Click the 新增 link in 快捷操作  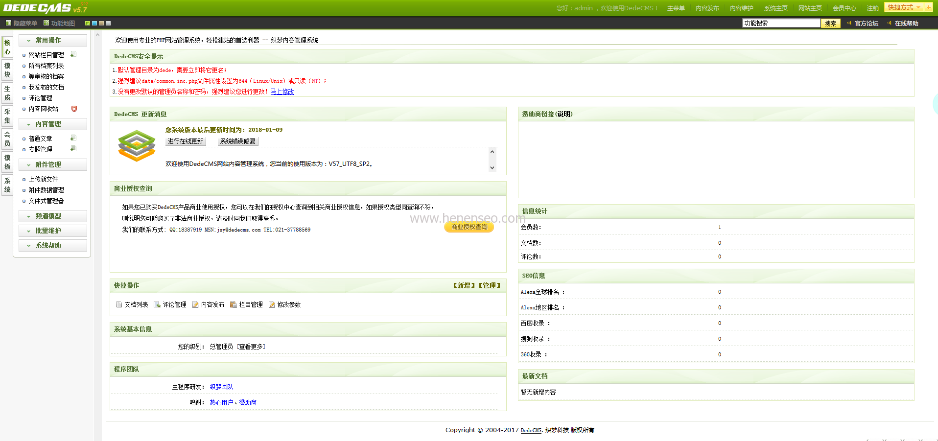tap(464, 285)
